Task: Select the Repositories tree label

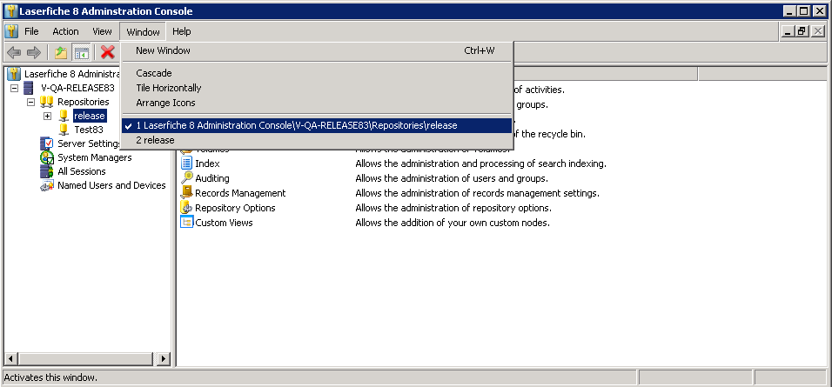Action: point(84,102)
